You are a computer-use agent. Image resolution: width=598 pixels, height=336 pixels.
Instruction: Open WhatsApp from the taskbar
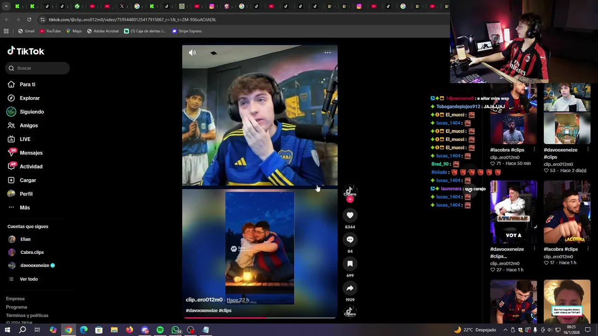point(176,330)
